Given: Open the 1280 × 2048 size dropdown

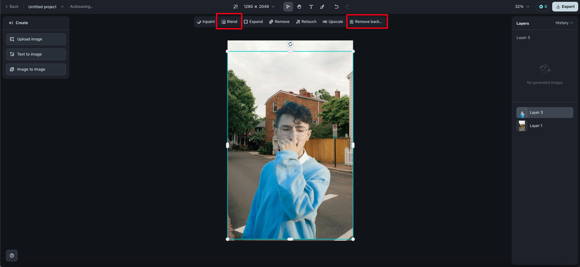Looking at the screenshot, I should point(259,7).
